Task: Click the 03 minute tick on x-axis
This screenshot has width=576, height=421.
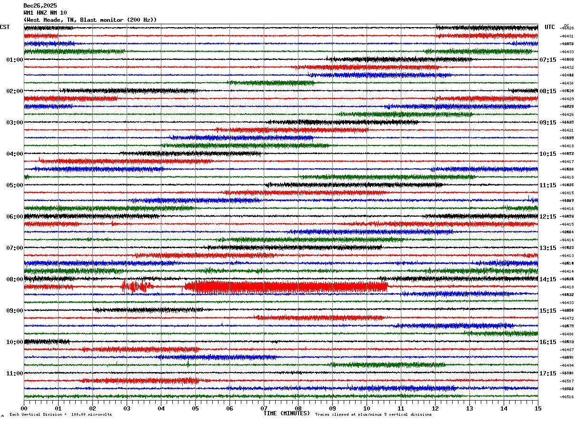Action: (127, 408)
